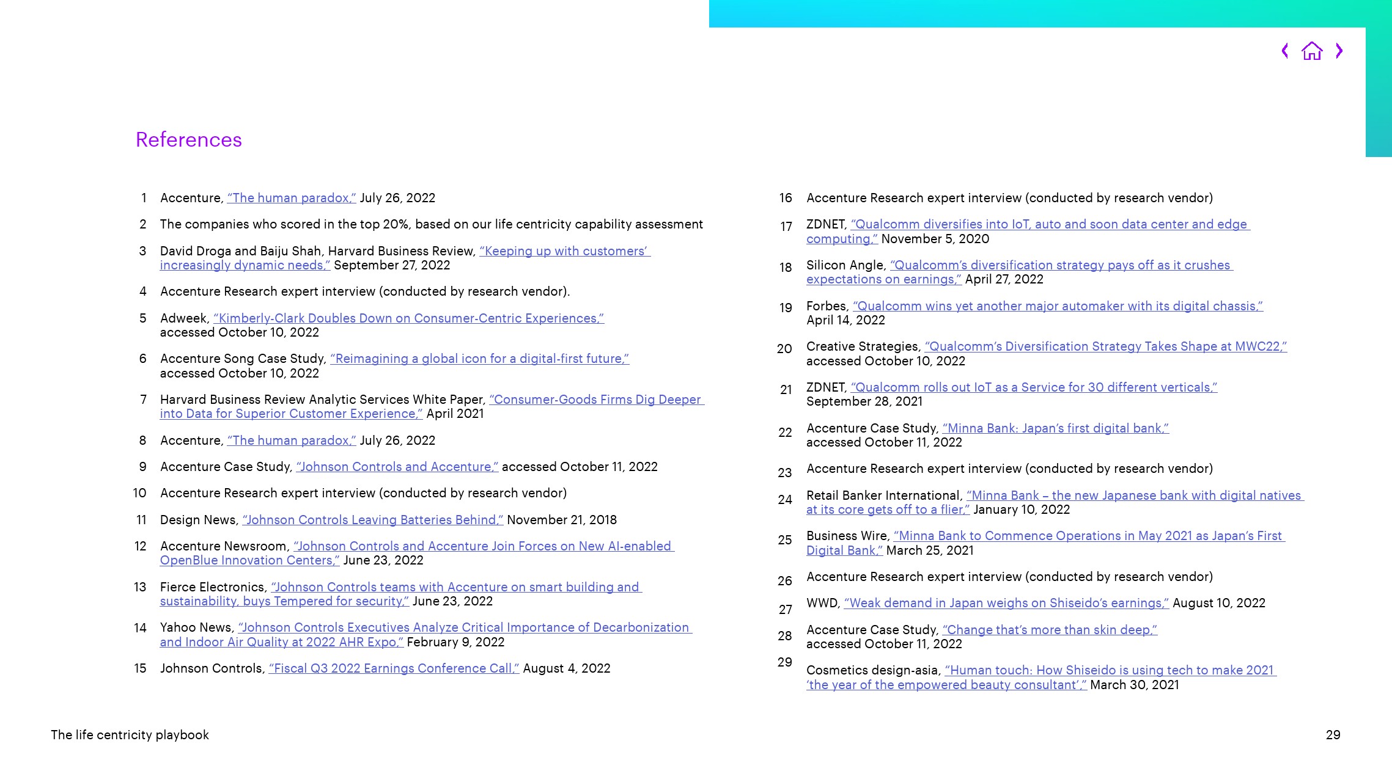The image size is (1392, 782).
Task: Open Johnson Controls Leaving Batteries Behind link
Action: click(372, 520)
